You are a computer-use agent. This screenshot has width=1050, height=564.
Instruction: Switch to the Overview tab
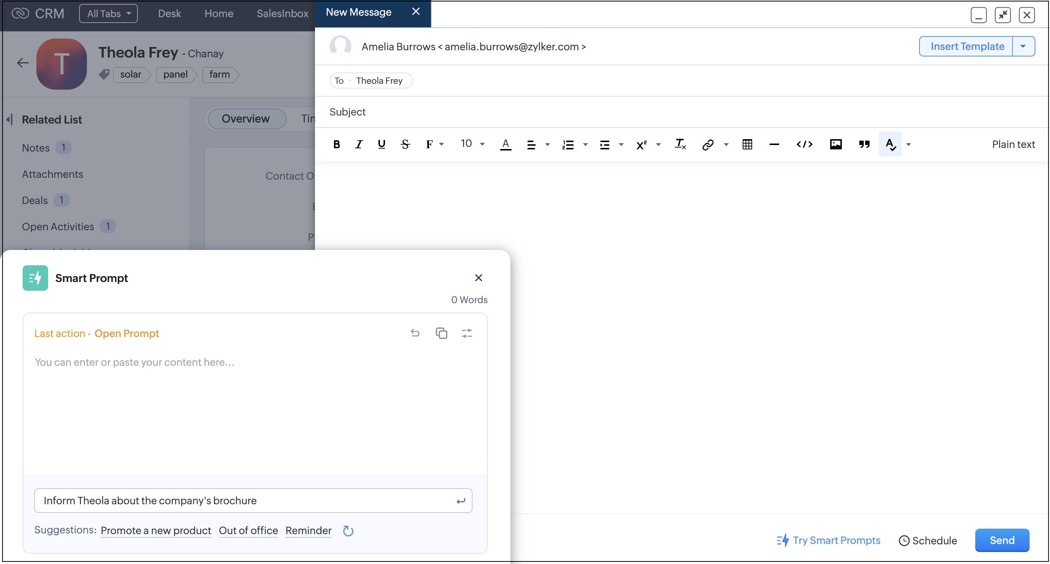click(246, 118)
